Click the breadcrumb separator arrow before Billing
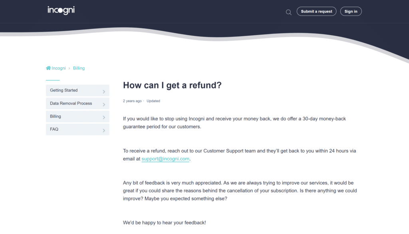The height and width of the screenshot is (234, 409). [x=69, y=68]
